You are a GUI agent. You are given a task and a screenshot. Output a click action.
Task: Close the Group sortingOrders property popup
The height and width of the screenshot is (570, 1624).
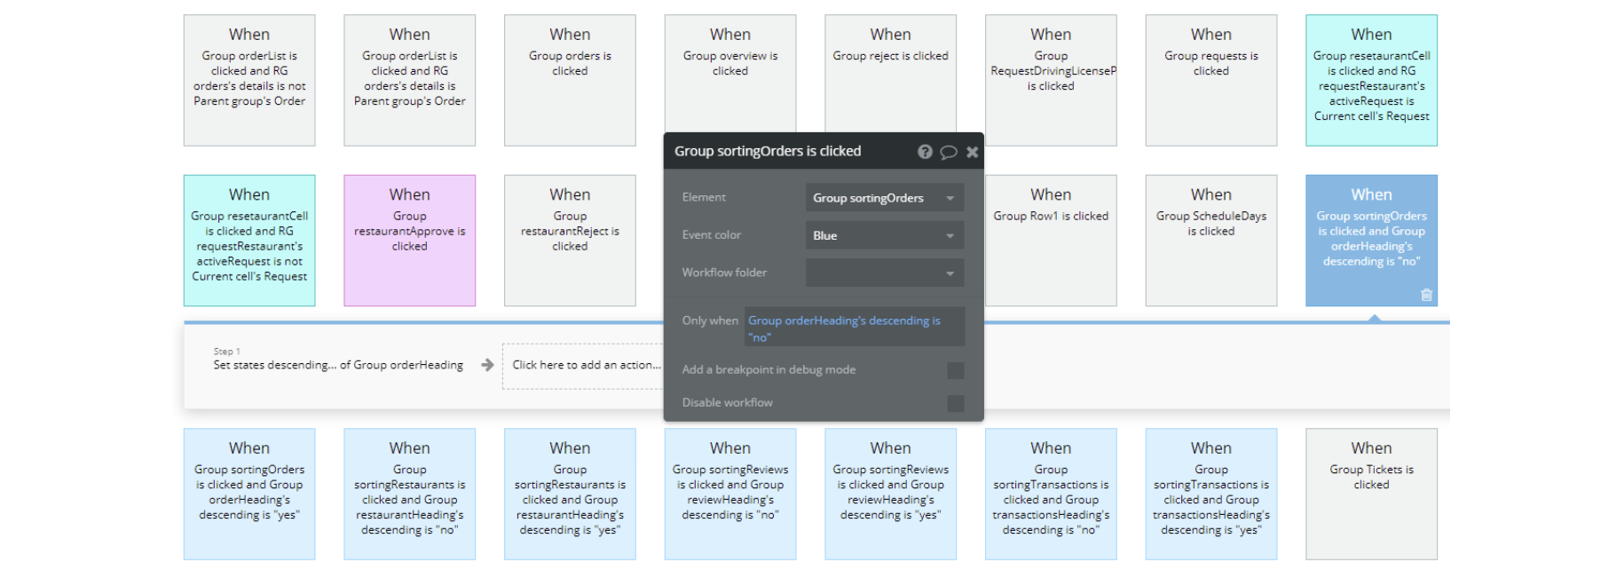pos(973,152)
